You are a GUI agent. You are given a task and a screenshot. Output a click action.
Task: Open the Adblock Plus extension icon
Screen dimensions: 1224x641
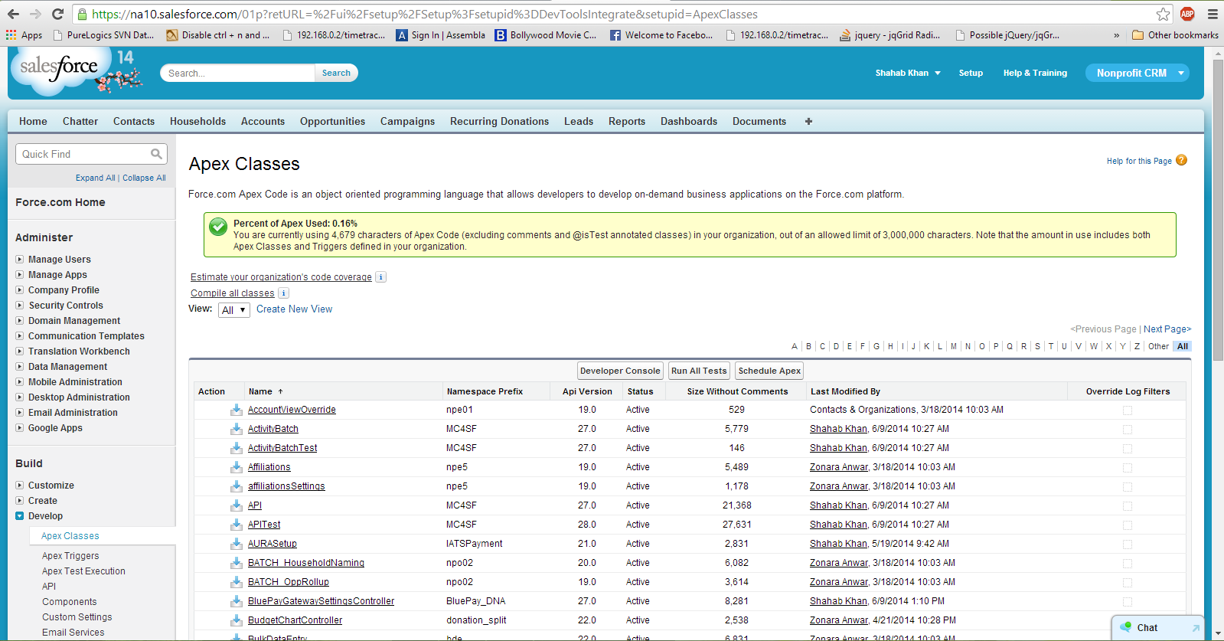tap(1187, 14)
